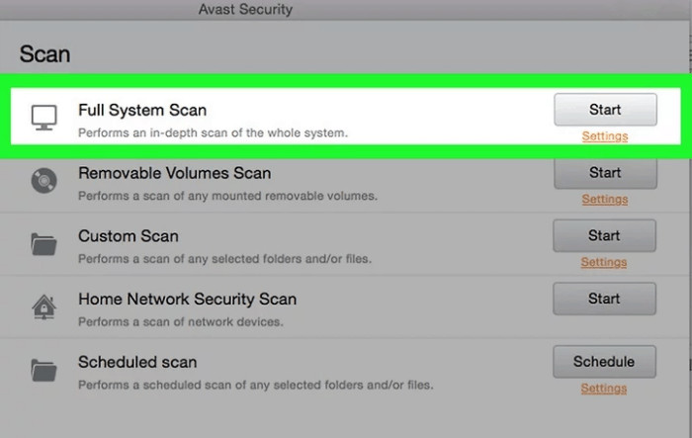Select the Custom Scan title text
This screenshot has width=692, height=438.
click(x=129, y=236)
